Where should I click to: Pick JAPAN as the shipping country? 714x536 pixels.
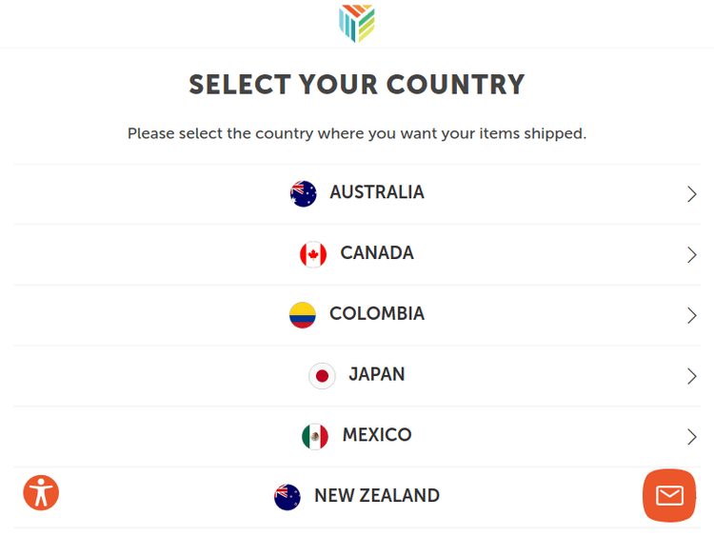[377, 374]
